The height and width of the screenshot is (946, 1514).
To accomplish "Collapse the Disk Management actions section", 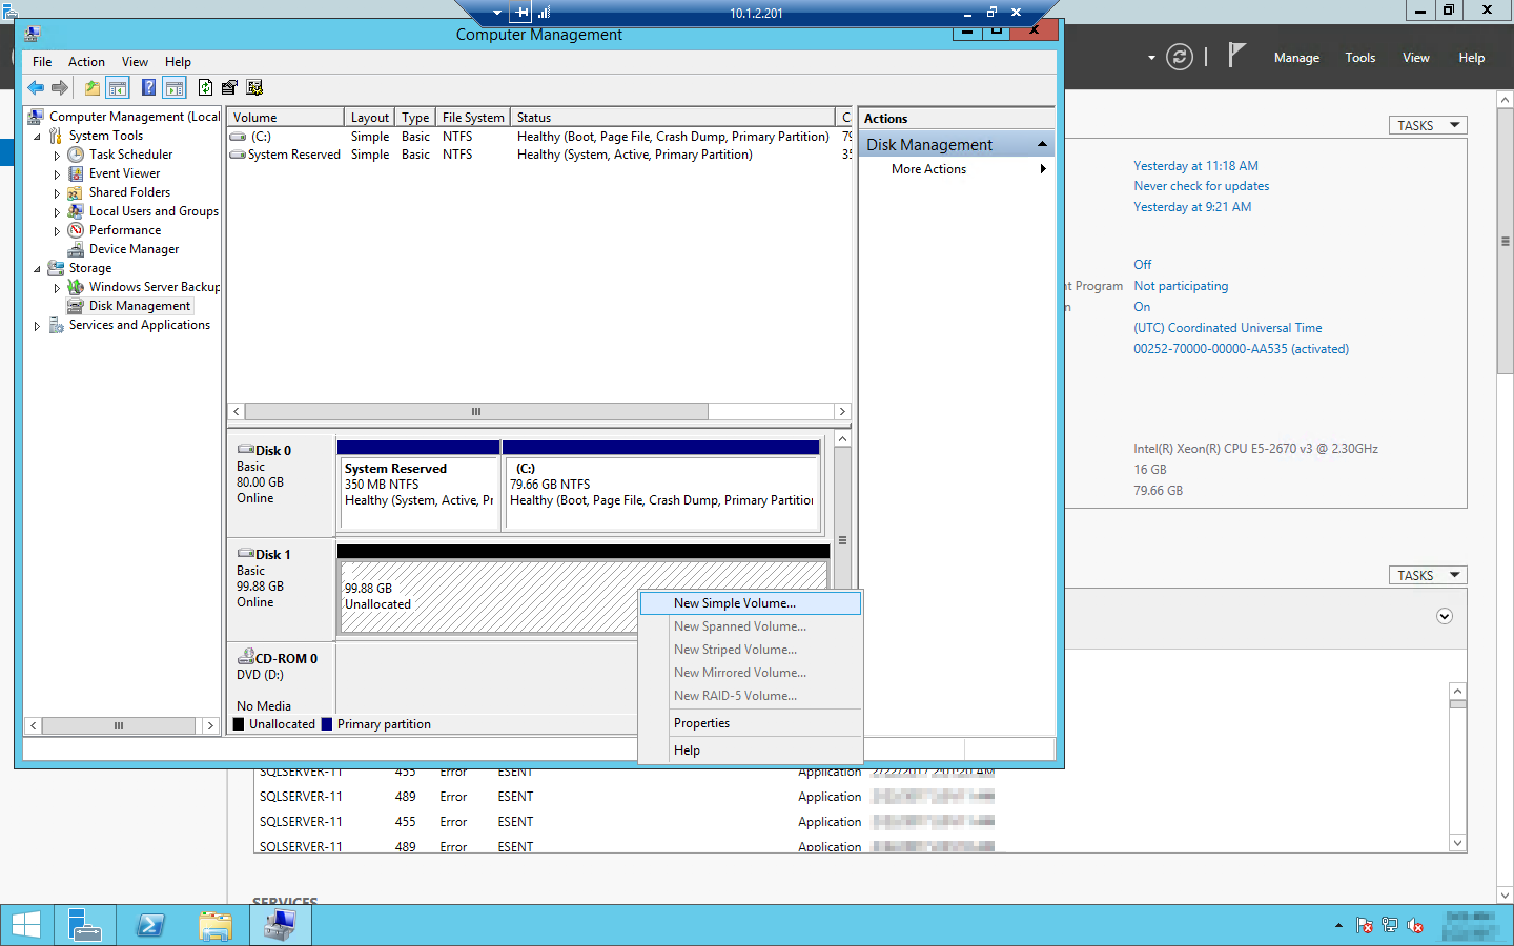I will pyautogui.click(x=1041, y=145).
